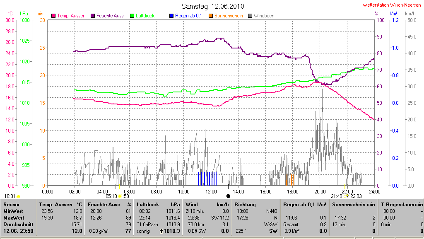Click the 0 Bft SW wind strength text
424x239 pixels.
coord(197,231)
